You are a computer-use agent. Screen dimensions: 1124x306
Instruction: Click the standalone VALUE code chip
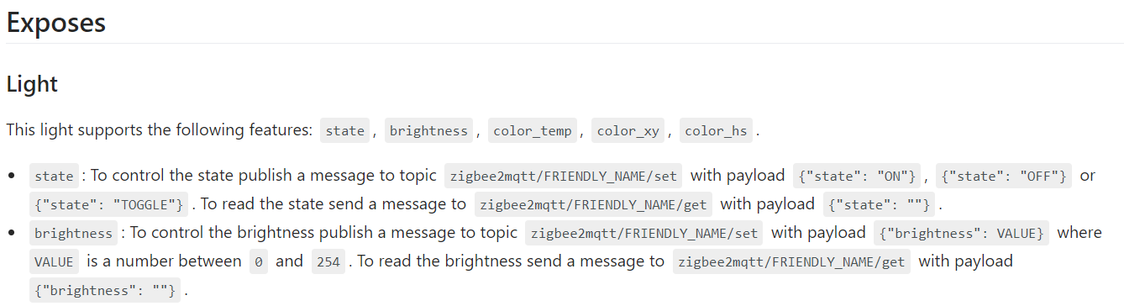click(54, 261)
